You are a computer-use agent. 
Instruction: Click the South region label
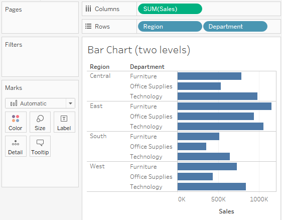(x=98, y=136)
